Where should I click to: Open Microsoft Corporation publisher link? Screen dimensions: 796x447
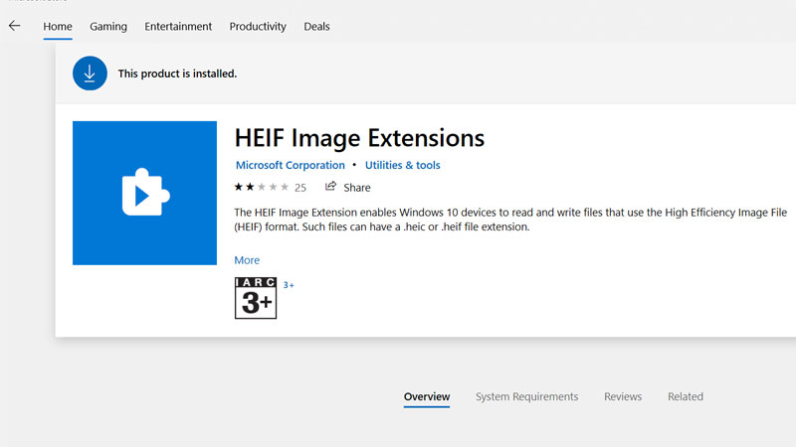point(290,165)
